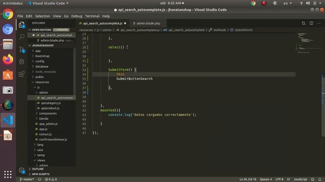The image size is (325, 182).
Task: Open the Extensions view
Action: point(22,74)
